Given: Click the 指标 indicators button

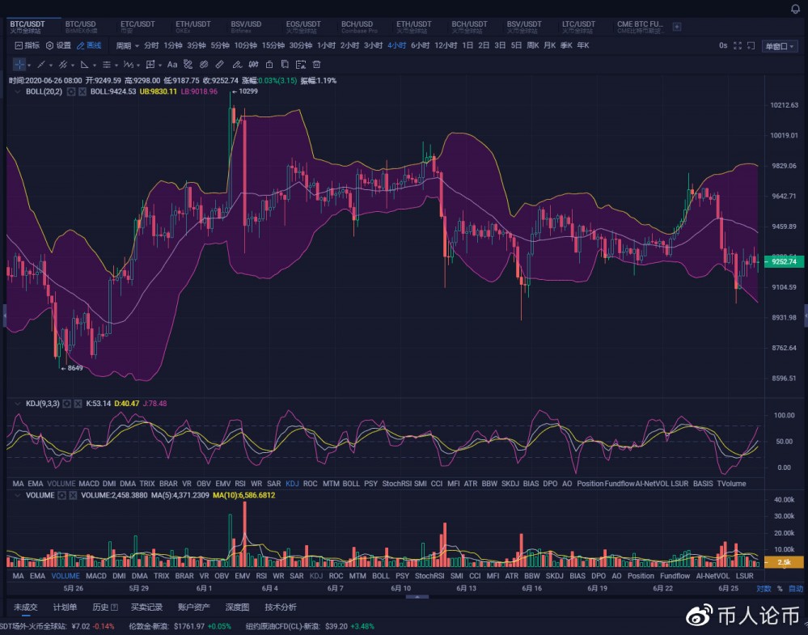Looking at the screenshot, I should coord(27,46).
